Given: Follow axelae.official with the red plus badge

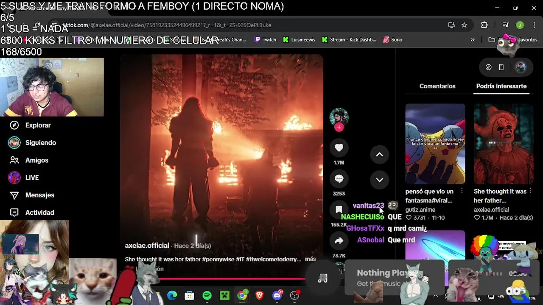Looking at the screenshot, I should [339, 127].
